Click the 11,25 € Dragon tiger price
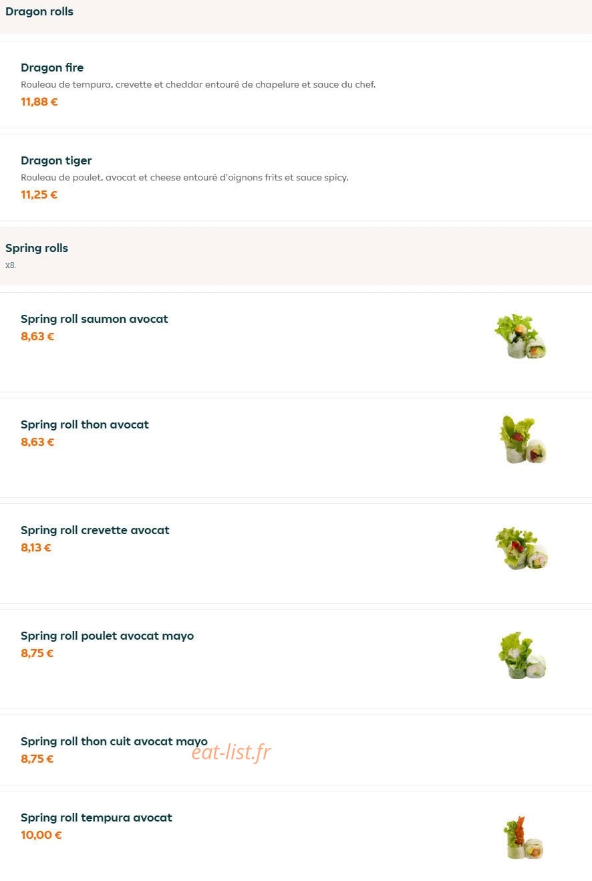The height and width of the screenshot is (881, 592). (x=39, y=195)
